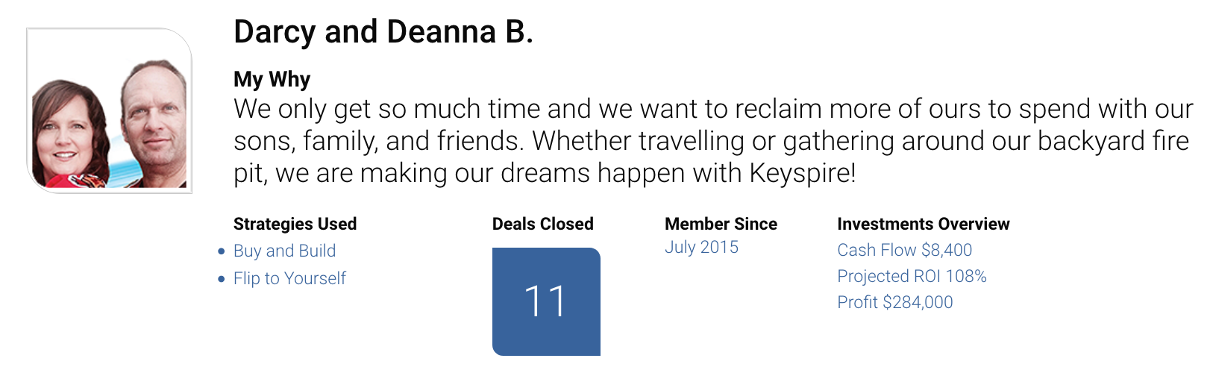Click the Investments Overview heading
The height and width of the screenshot is (370, 1210).
tap(923, 224)
